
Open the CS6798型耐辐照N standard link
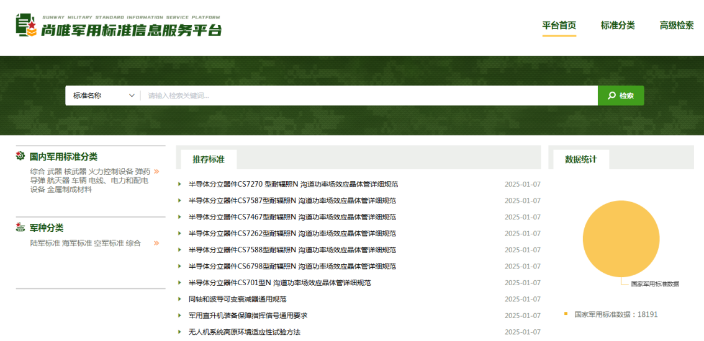click(293, 266)
